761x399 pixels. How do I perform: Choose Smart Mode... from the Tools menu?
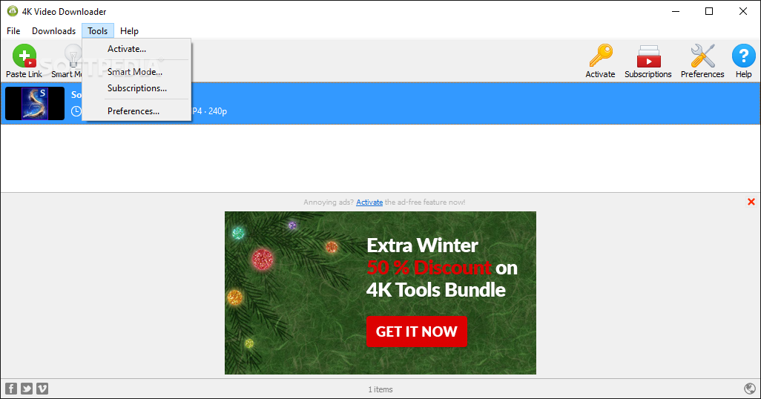137,71
